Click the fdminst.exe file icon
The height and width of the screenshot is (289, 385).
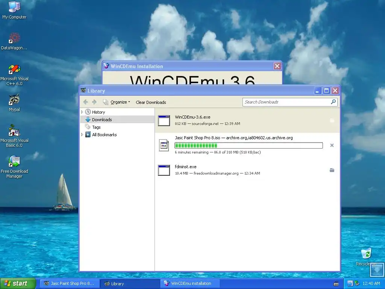pyautogui.click(x=164, y=170)
